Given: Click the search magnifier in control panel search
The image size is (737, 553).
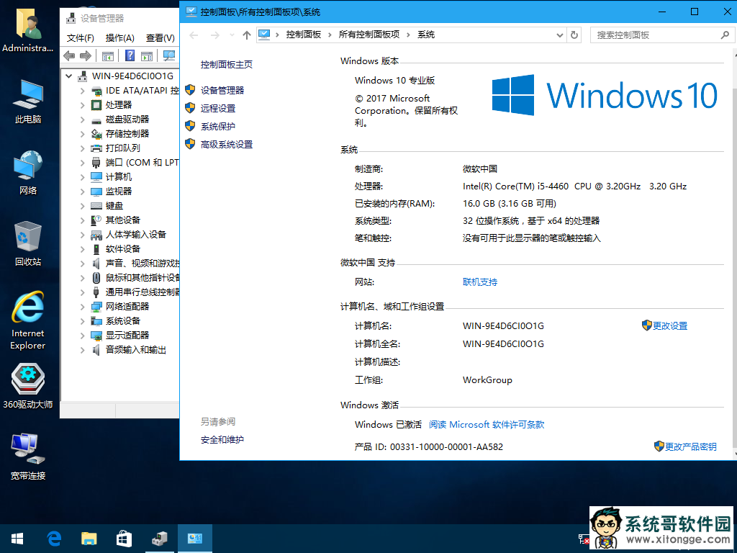Looking at the screenshot, I should coord(725,35).
